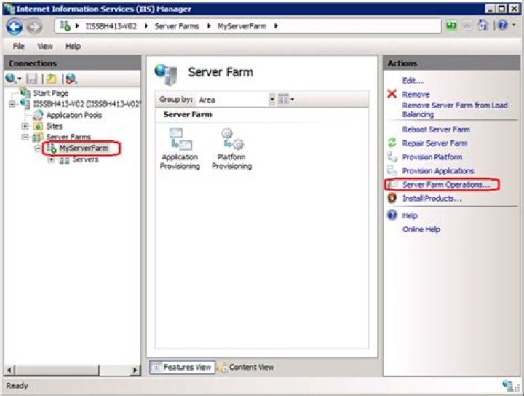Click the back navigation arrow button
This screenshot has width=524, height=396.
pos(14,26)
